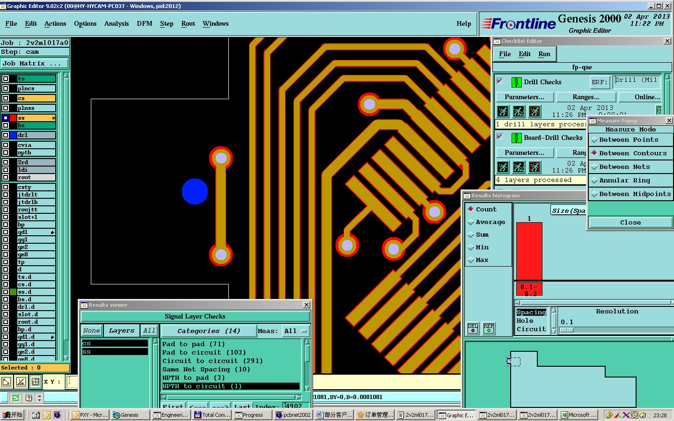Click the ss layer row in Results viewer
The image size is (674, 421).
click(x=115, y=352)
